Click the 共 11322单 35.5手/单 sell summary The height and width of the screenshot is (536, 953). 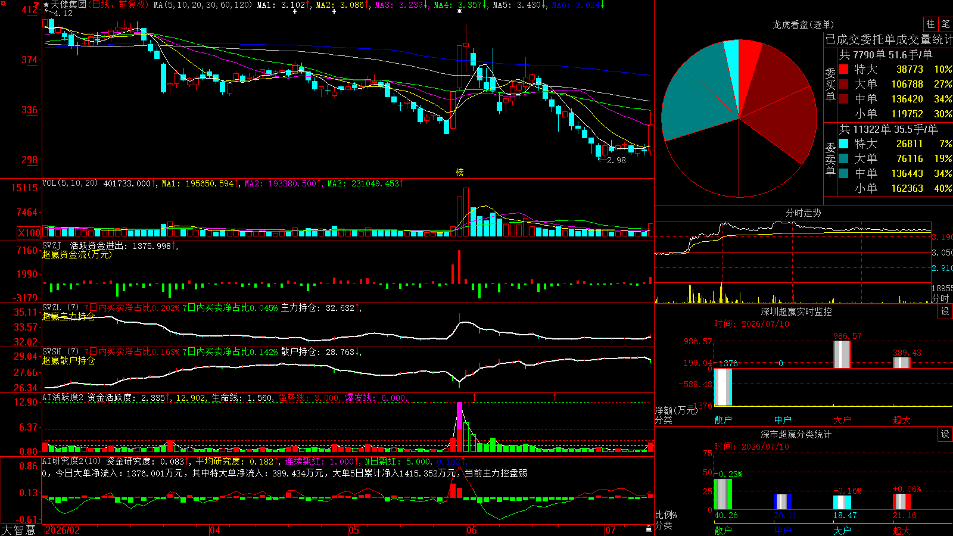[x=889, y=129]
